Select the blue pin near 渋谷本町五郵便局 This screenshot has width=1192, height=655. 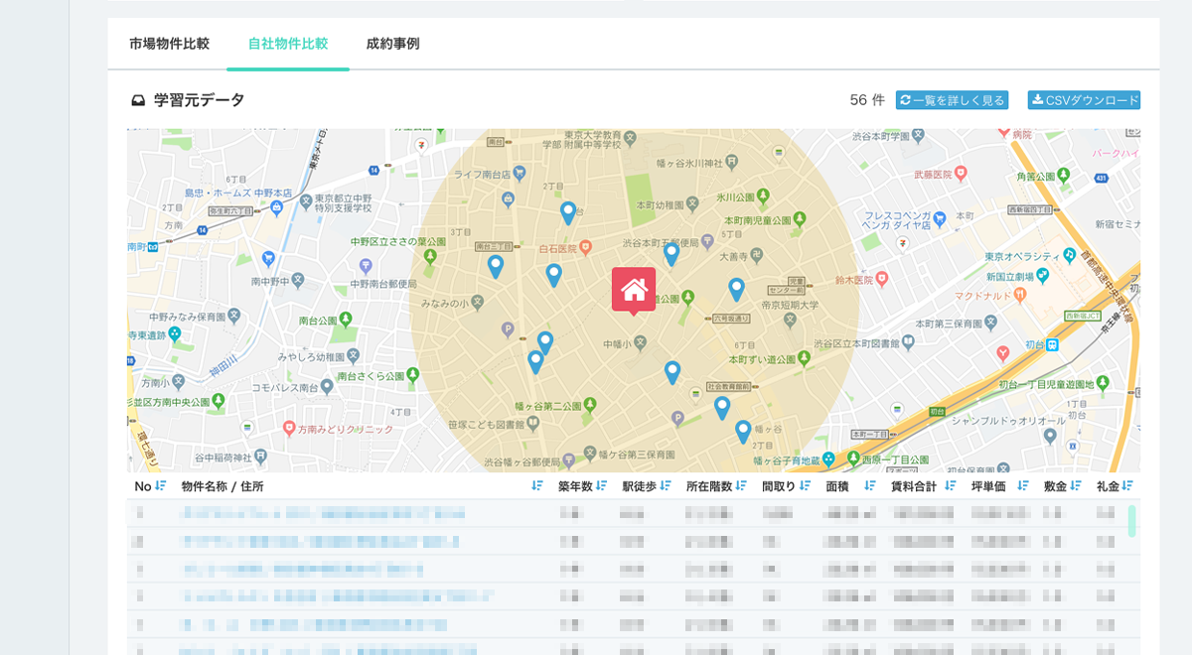671,254
